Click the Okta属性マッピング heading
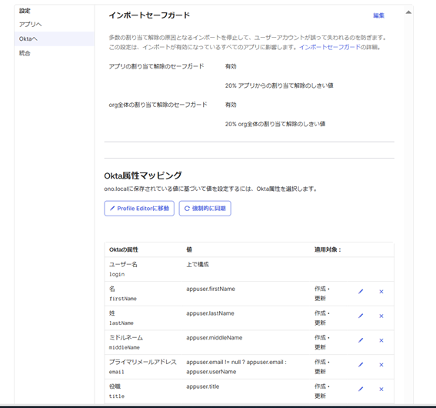Image resolution: width=436 pixels, height=408 pixels. 143,176
